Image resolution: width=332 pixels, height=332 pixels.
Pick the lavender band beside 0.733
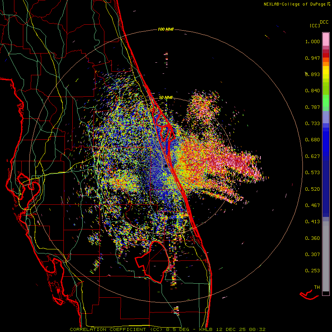326,117
